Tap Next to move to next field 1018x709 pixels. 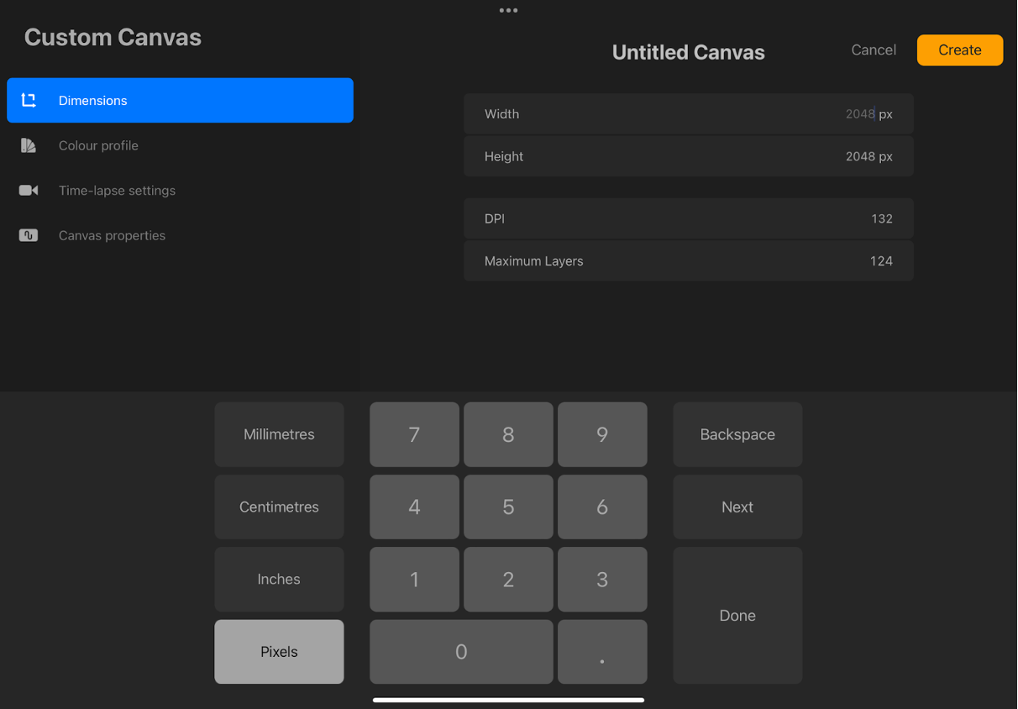click(737, 507)
